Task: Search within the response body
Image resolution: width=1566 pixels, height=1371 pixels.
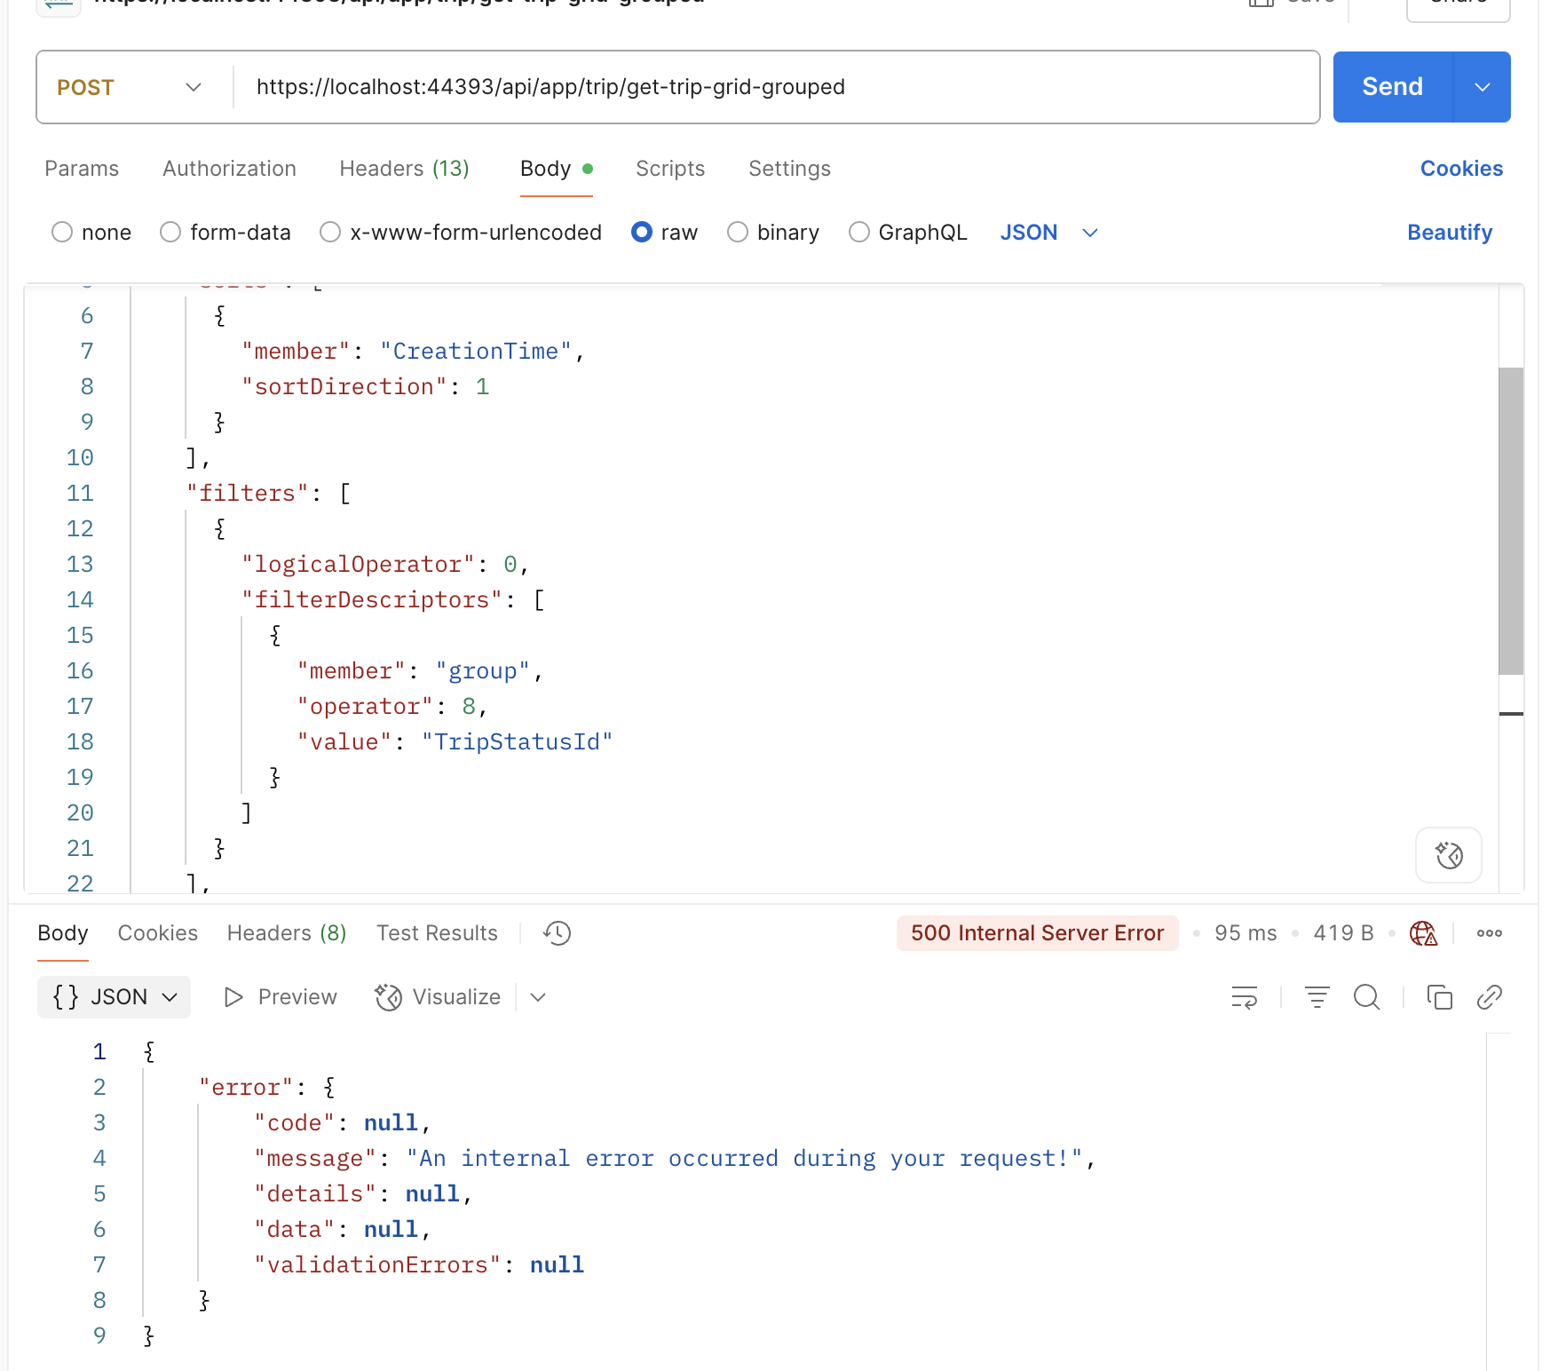Action: click(x=1366, y=997)
